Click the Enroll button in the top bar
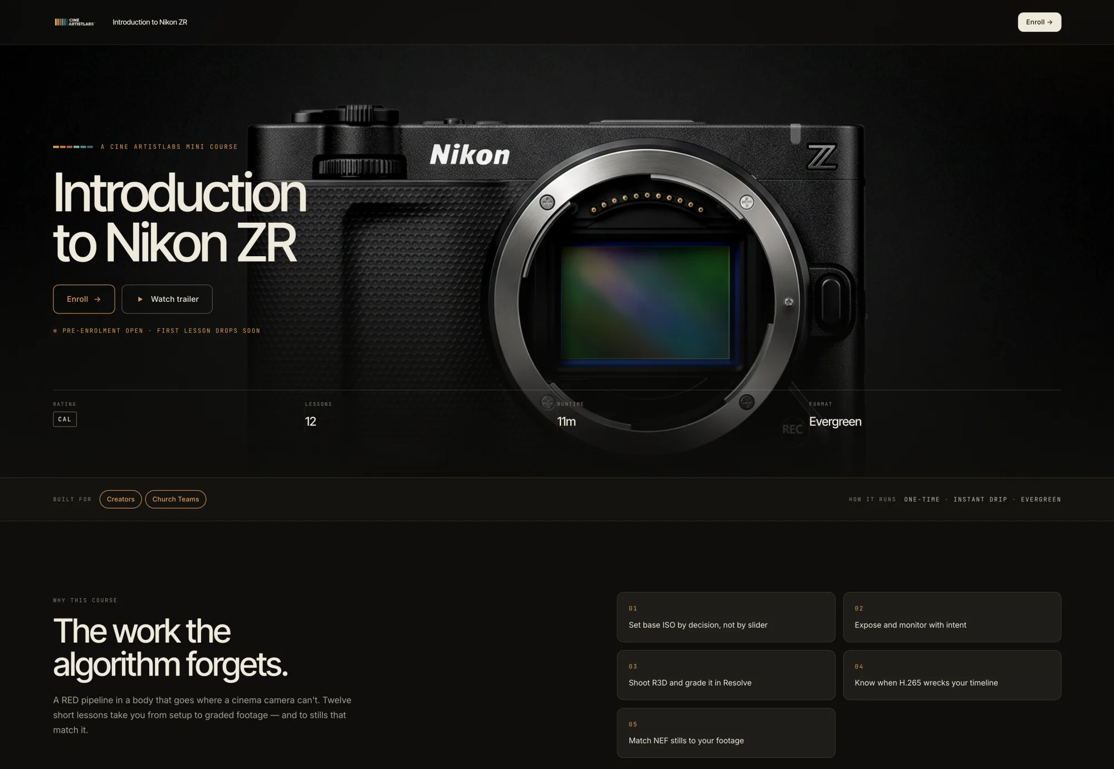The image size is (1114, 769). 1039,22
